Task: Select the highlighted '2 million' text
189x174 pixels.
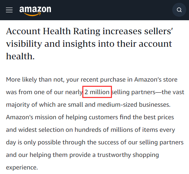Action: pyautogui.click(x=97, y=92)
